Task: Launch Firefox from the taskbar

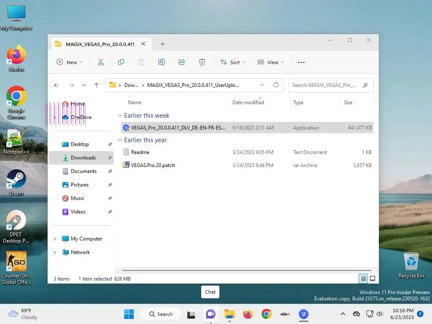Action: [248, 314]
